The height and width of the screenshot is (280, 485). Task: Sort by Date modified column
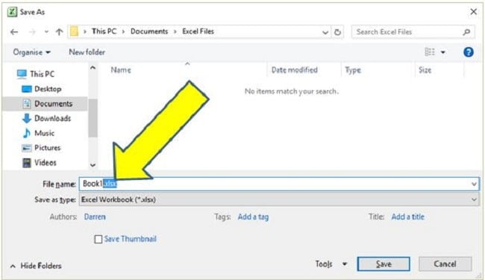click(295, 70)
